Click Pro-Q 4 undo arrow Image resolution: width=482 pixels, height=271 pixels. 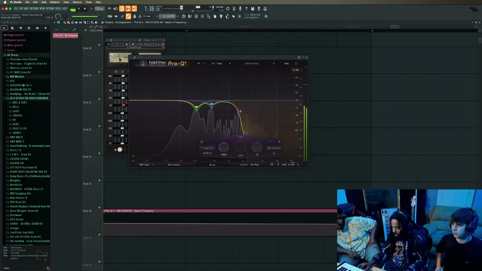pyautogui.click(x=199, y=63)
